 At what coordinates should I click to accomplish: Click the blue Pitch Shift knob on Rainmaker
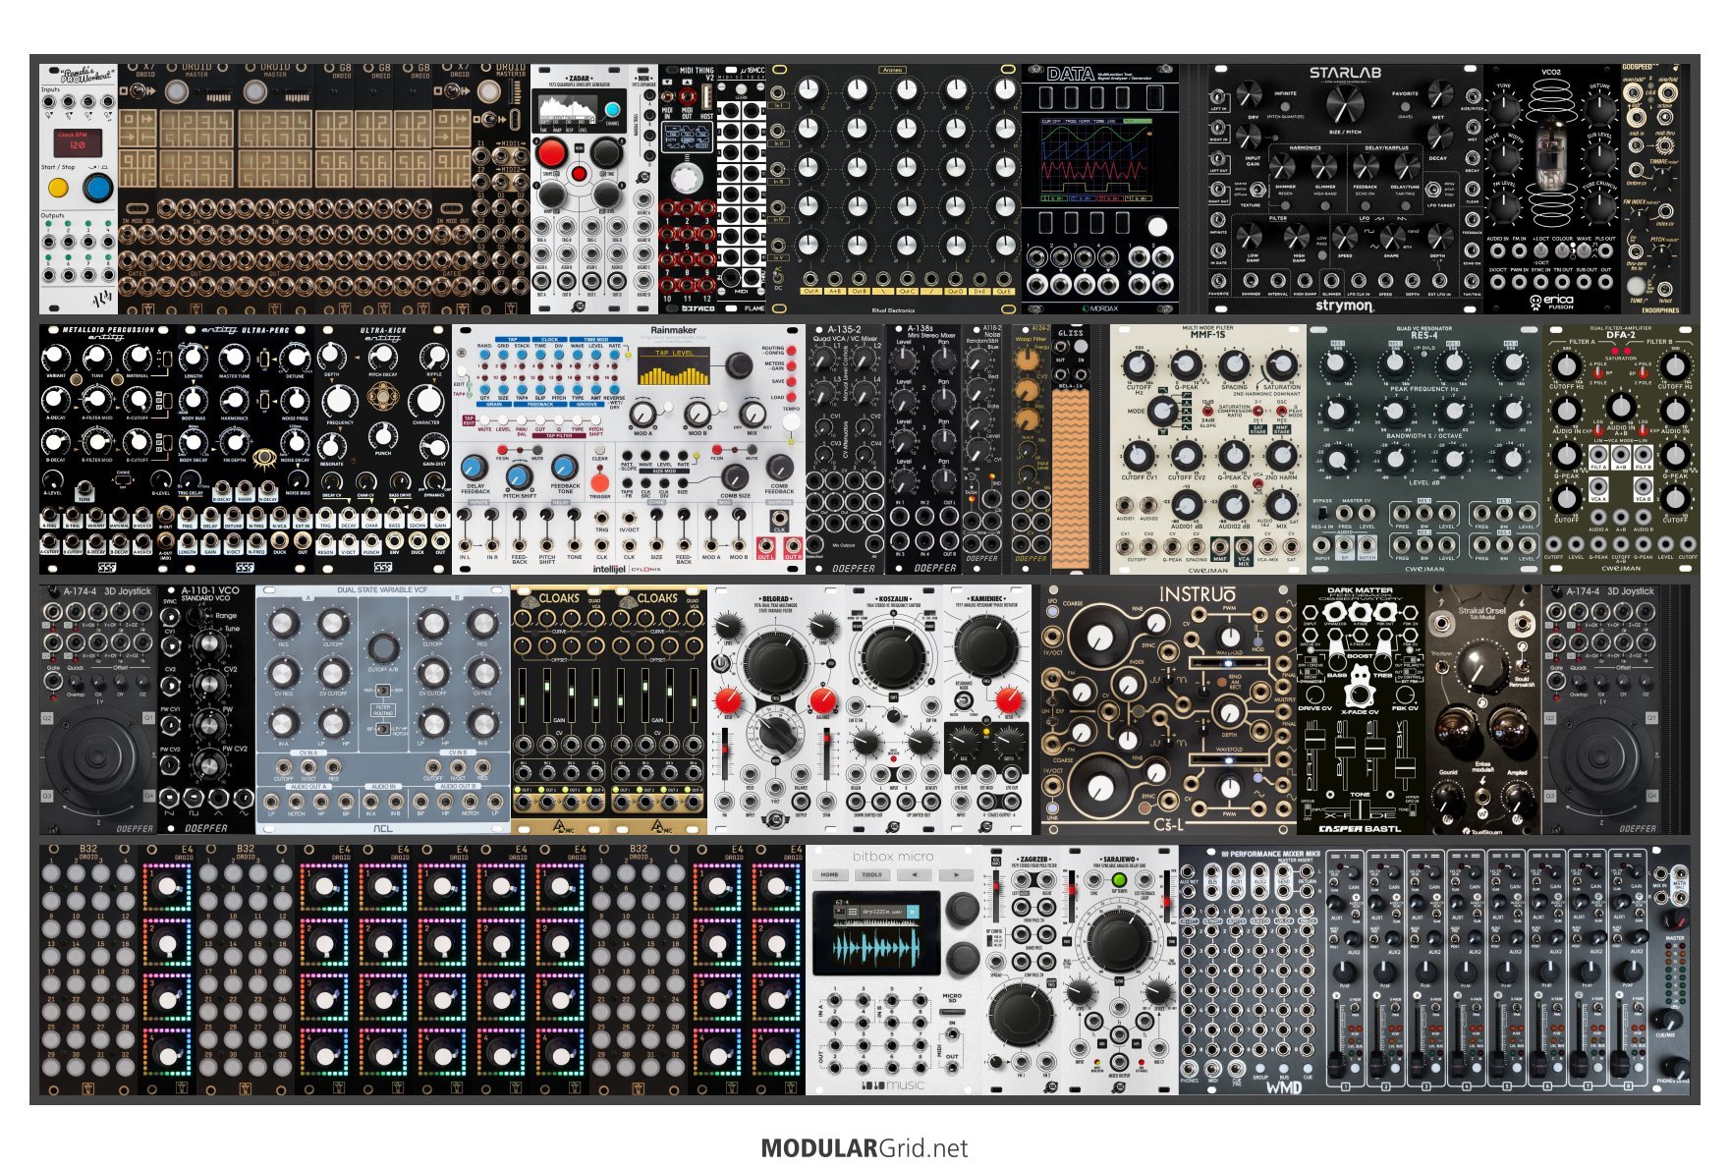coord(519,477)
